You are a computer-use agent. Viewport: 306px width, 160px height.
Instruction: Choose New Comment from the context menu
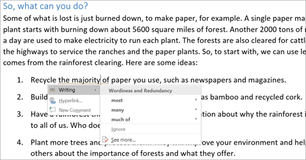click(75, 110)
